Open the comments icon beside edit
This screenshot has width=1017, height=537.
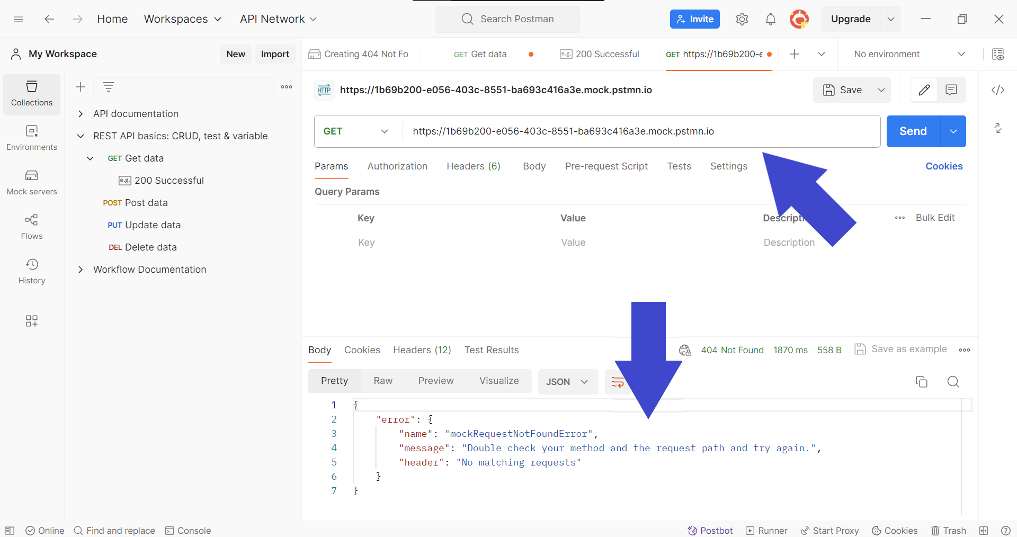coord(951,90)
